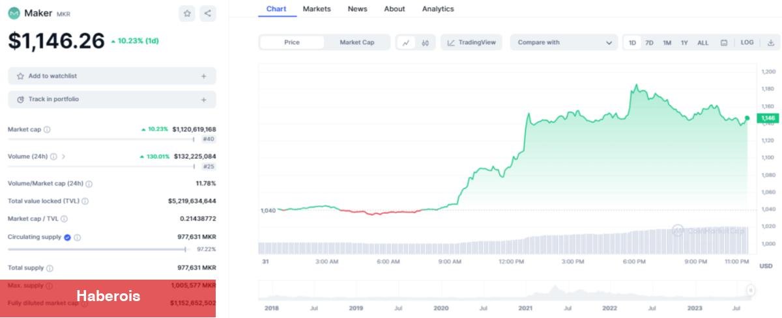Click the Maker MKR logo icon
Viewport: 782px width, 318px height.
14,13
